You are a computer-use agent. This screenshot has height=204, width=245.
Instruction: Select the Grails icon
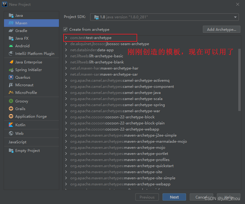(11, 109)
